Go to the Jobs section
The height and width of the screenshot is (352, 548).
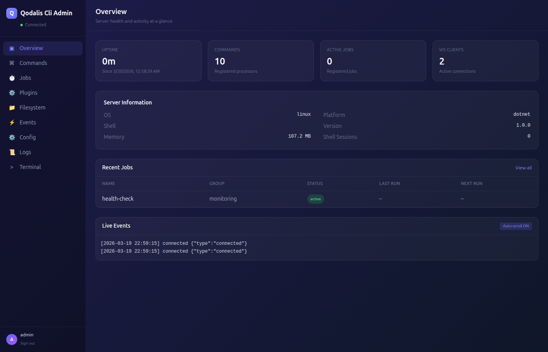43,78
